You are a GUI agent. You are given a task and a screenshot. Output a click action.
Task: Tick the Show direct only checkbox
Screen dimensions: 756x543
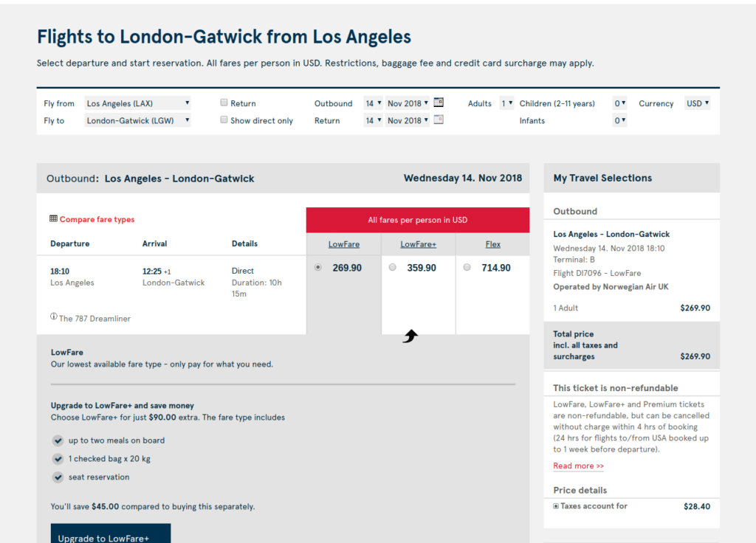pos(224,120)
